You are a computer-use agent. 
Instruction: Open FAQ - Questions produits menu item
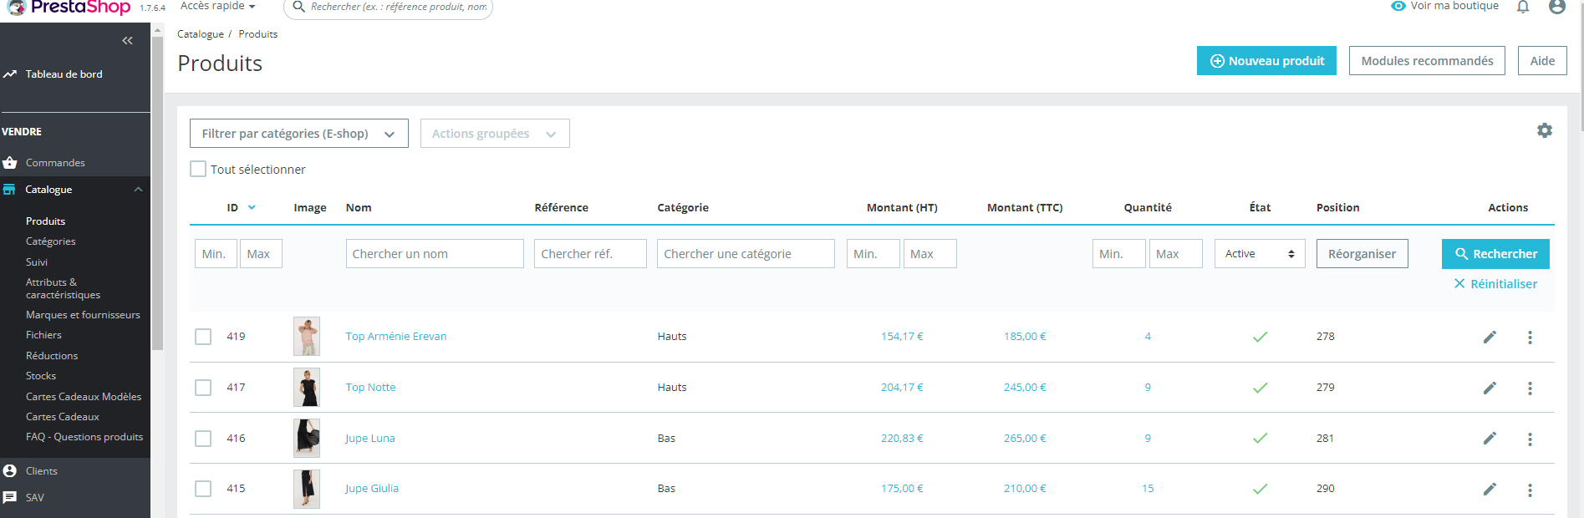(x=84, y=437)
